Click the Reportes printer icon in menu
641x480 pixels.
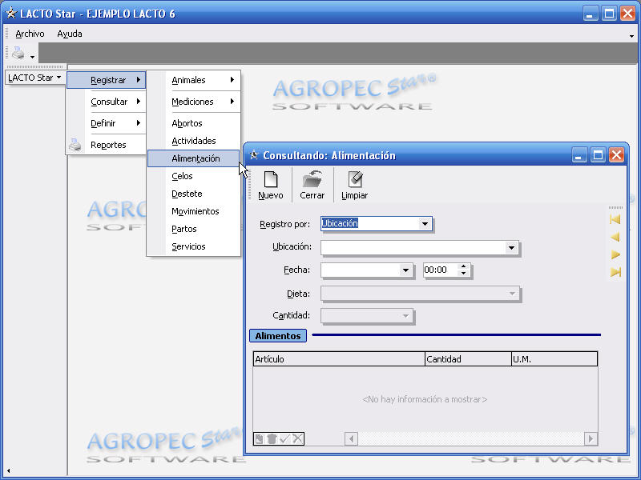point(75,145)
